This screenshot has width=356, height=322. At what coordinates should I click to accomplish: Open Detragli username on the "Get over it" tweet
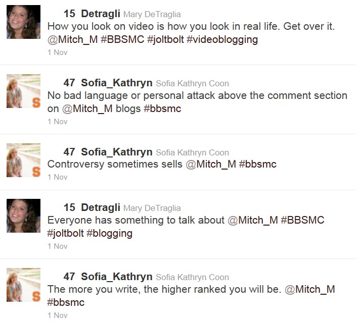click(100, 14)
